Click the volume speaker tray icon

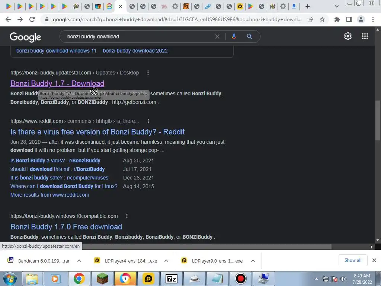click(343, 279)
